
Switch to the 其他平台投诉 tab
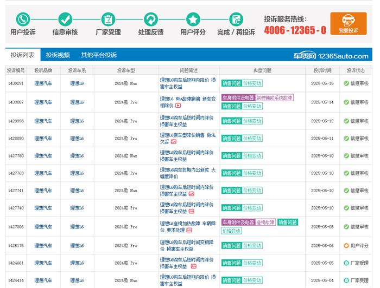(99, 55)
